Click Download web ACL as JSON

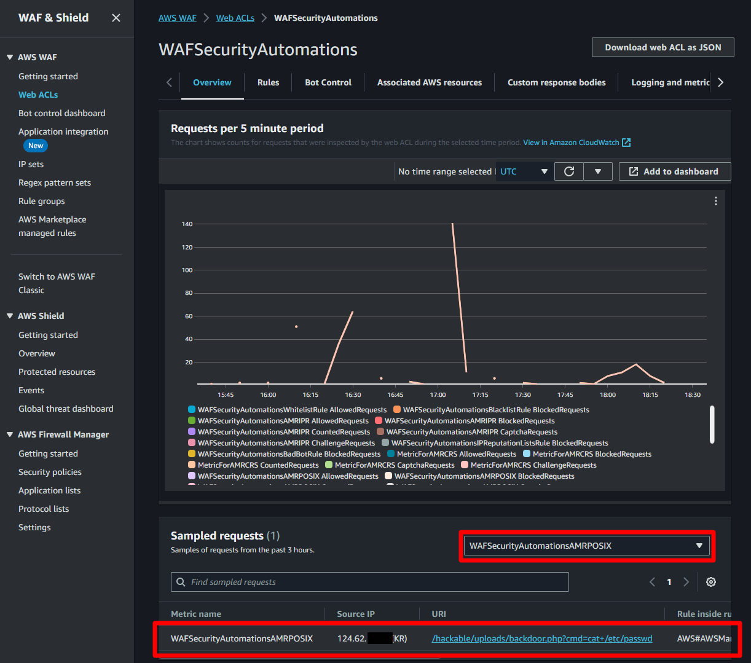click(x=663, y=47)
